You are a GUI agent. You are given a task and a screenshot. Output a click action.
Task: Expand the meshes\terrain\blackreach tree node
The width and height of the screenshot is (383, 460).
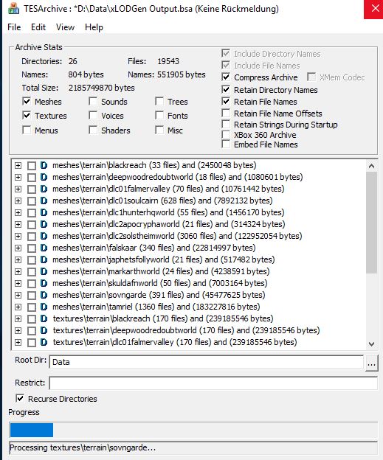(18, 165)
